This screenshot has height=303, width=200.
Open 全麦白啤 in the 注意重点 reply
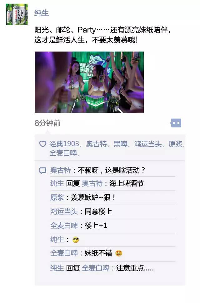[95, 268]
